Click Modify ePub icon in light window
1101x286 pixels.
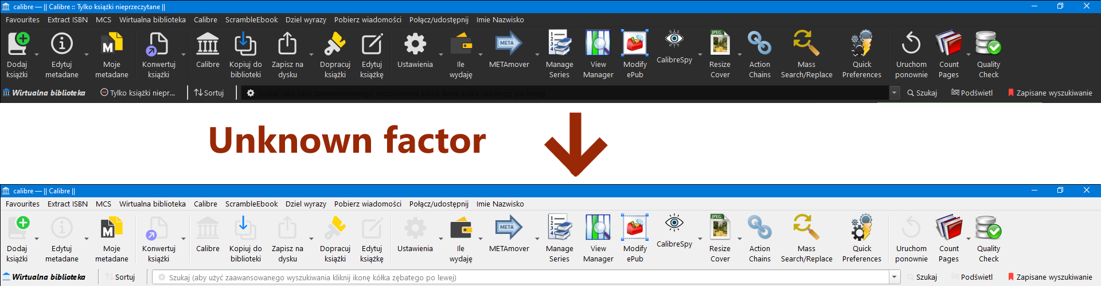point(635,228)
